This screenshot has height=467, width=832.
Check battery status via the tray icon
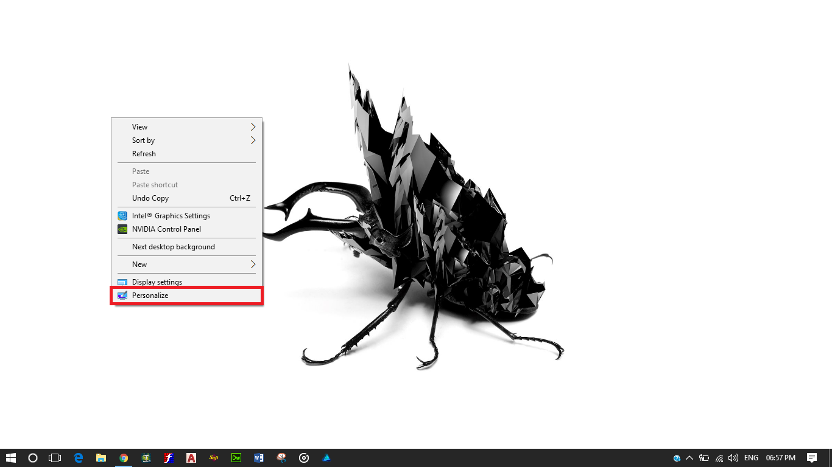point(703,458)
